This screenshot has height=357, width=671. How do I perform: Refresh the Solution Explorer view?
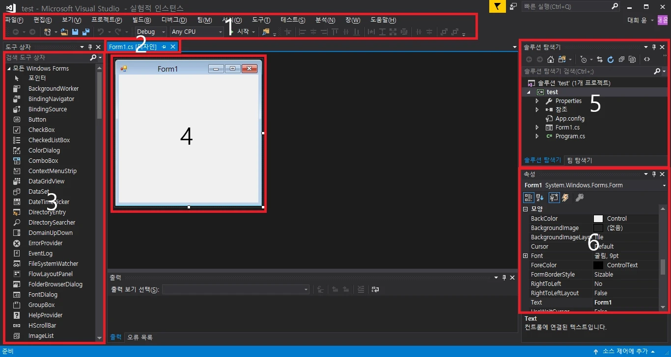click(611, 59)
